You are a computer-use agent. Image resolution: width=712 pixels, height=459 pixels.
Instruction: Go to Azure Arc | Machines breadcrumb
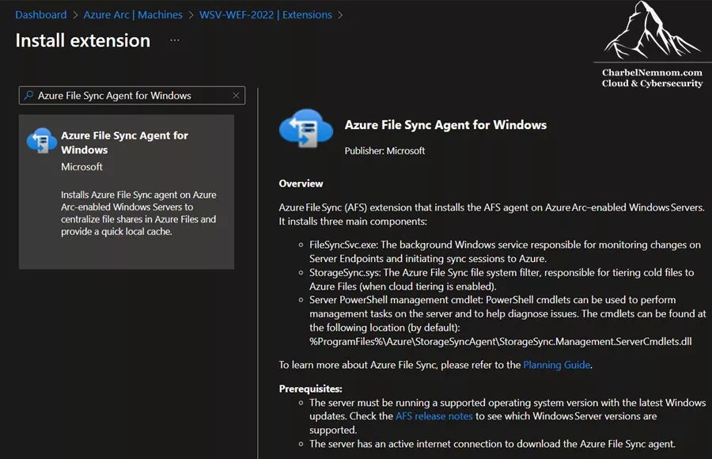pos(133,15)
